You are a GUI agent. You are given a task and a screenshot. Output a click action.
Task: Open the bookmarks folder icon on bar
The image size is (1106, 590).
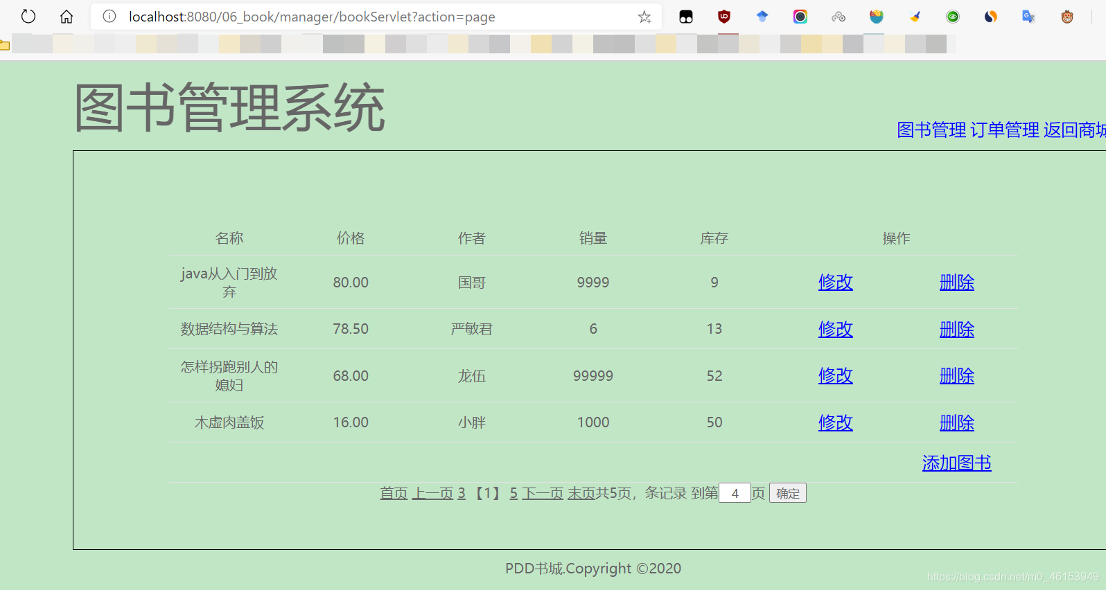point(4,46)
